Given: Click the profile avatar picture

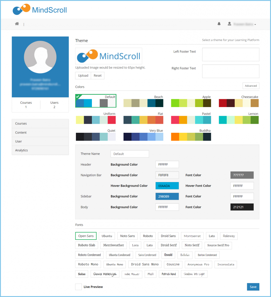Looking at the screenshot, I should coord(40,57).
